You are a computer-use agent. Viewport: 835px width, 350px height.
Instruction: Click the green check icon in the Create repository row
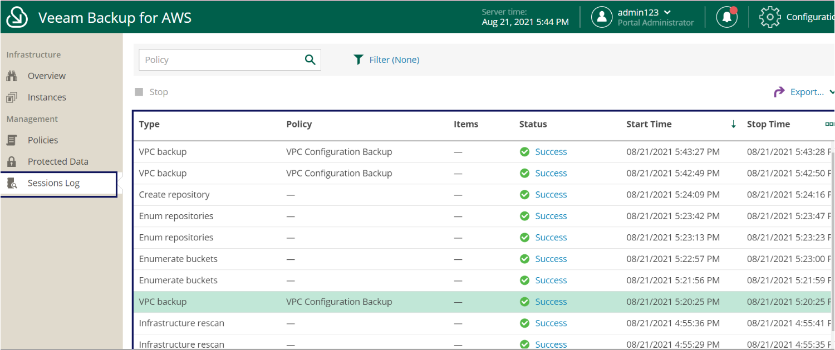pos(524,195)
